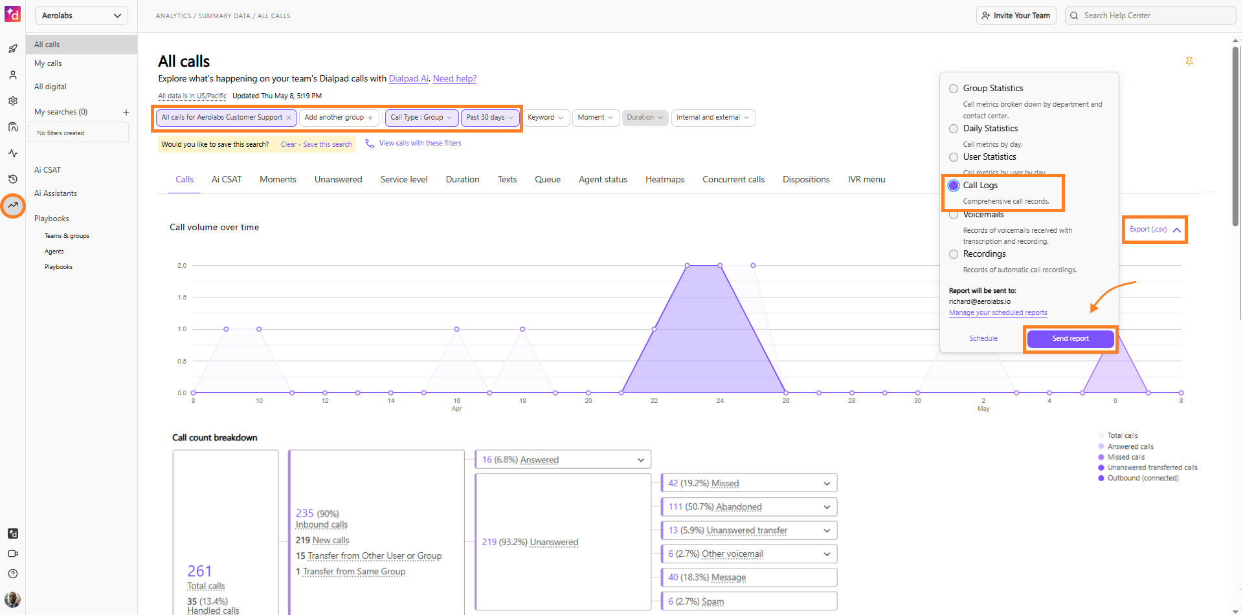Viewport: 1243px width, 615px height.
Task: Click the user avatar photo
Action: click(13, 599)
